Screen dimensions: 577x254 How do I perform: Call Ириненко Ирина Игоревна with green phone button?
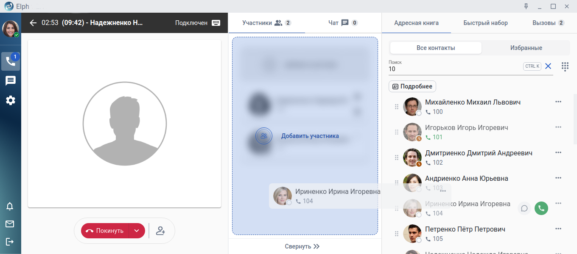pyautogui.click(x=541, y=208)
